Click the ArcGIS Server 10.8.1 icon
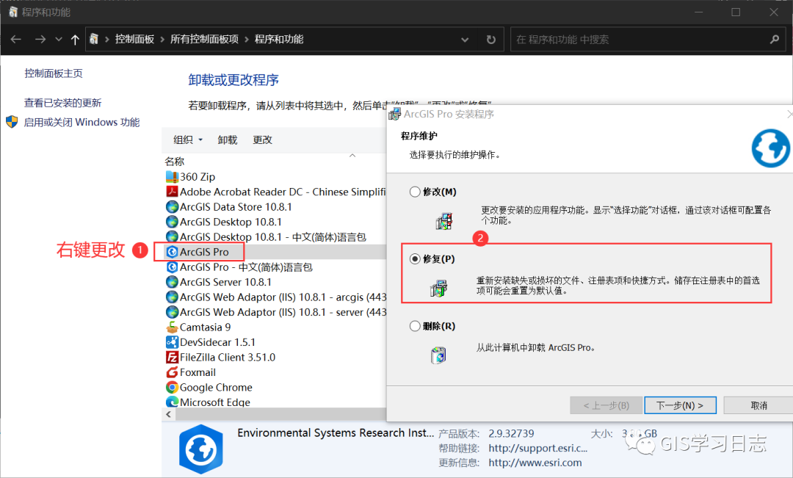This screenshot has height=478, width=793. [172, 282]
